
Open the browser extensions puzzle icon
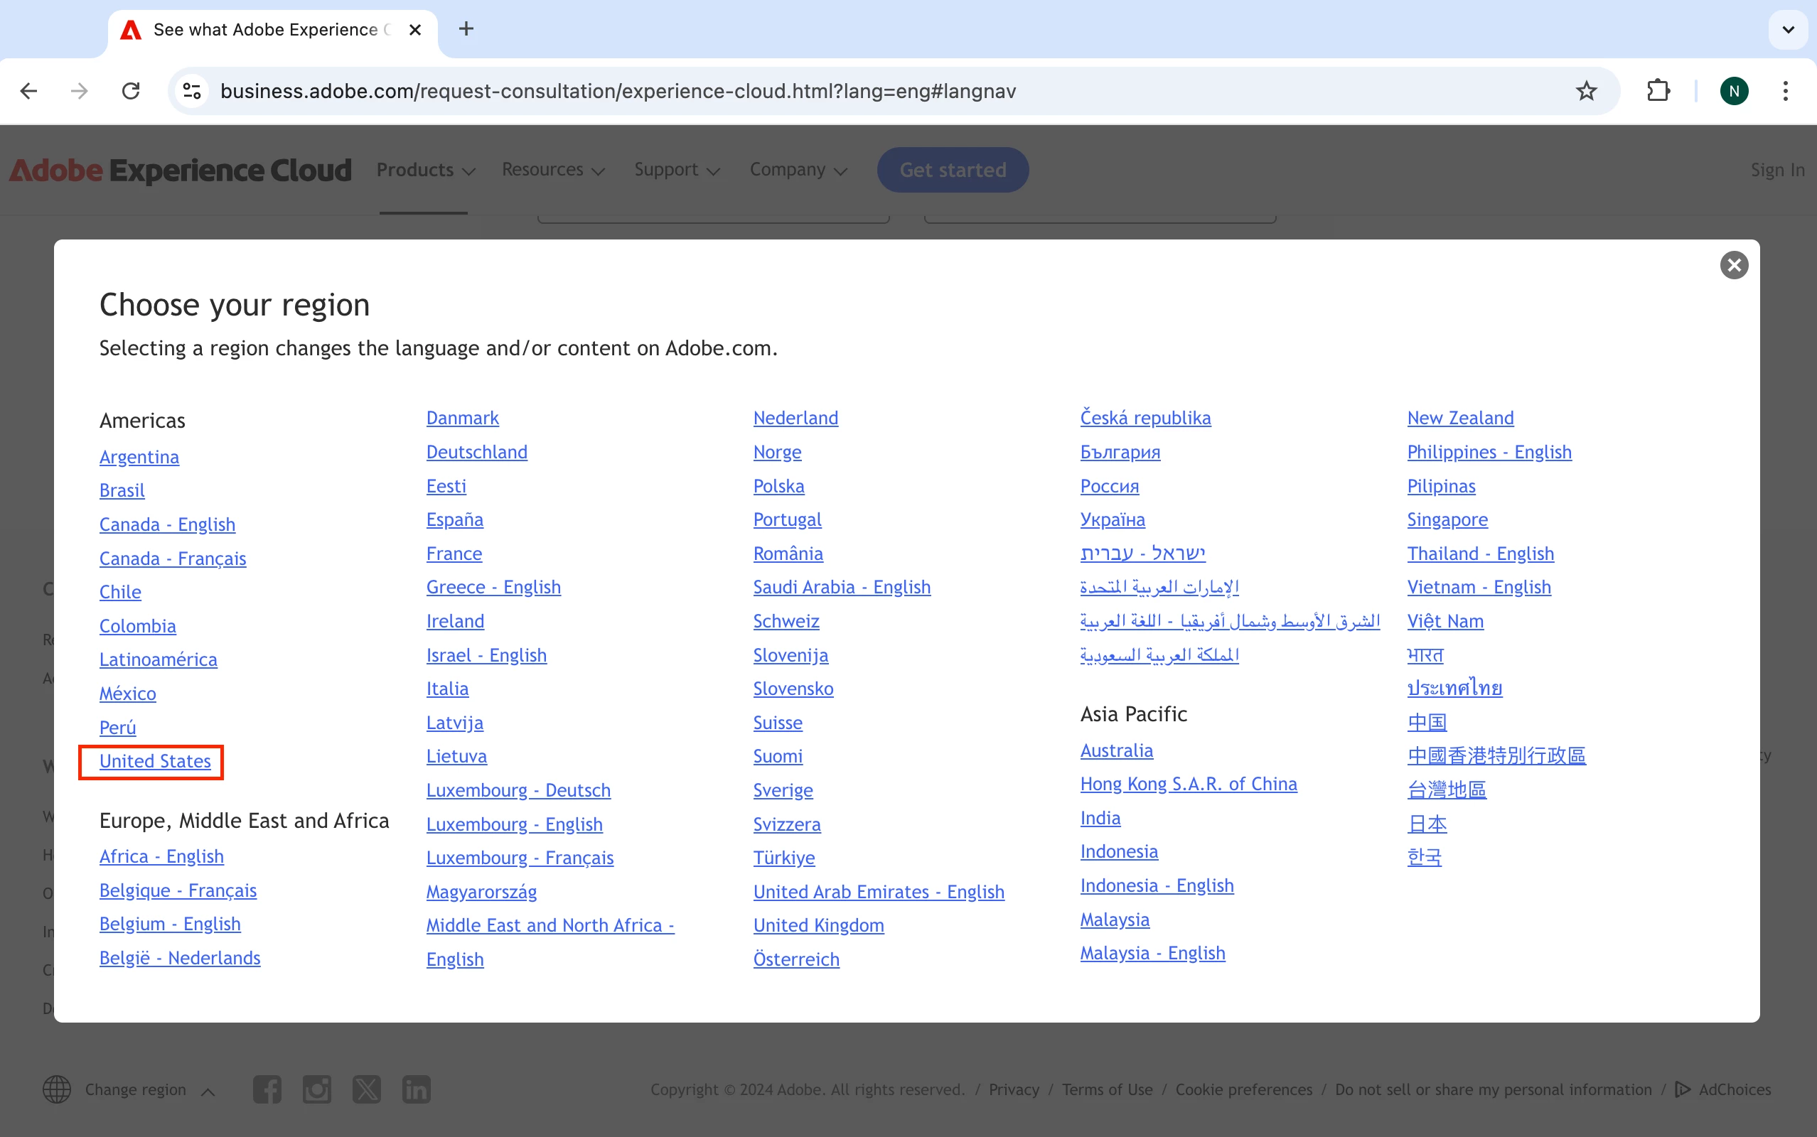pyautogui.click(x=1658, y=91)
